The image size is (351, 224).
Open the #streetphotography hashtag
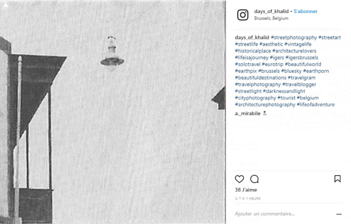[x=294, y=38]
